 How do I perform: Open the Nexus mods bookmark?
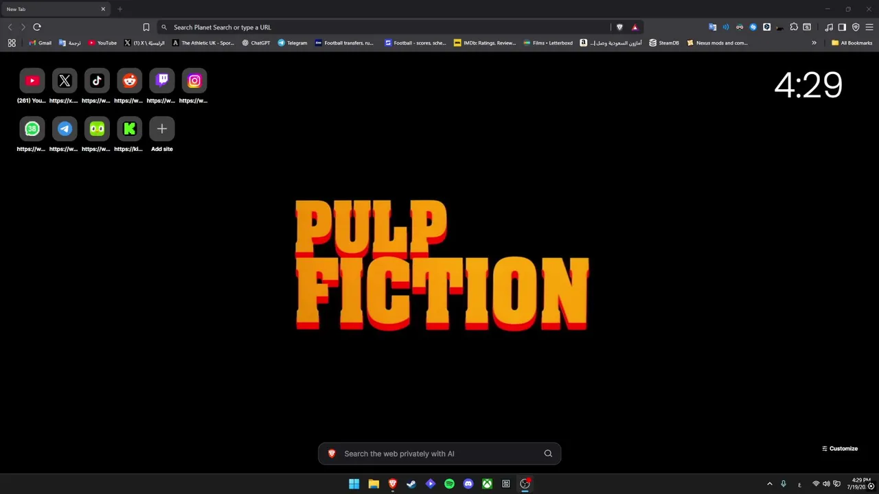(717, 43)
